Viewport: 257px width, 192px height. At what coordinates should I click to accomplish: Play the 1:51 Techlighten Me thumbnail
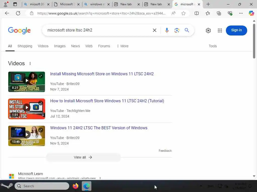[27, 109]
